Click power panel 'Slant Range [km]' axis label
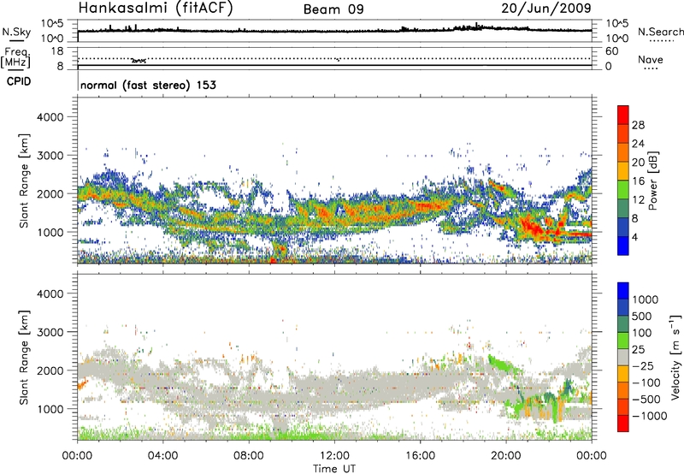684x474 pixels. tap(24, 181)
